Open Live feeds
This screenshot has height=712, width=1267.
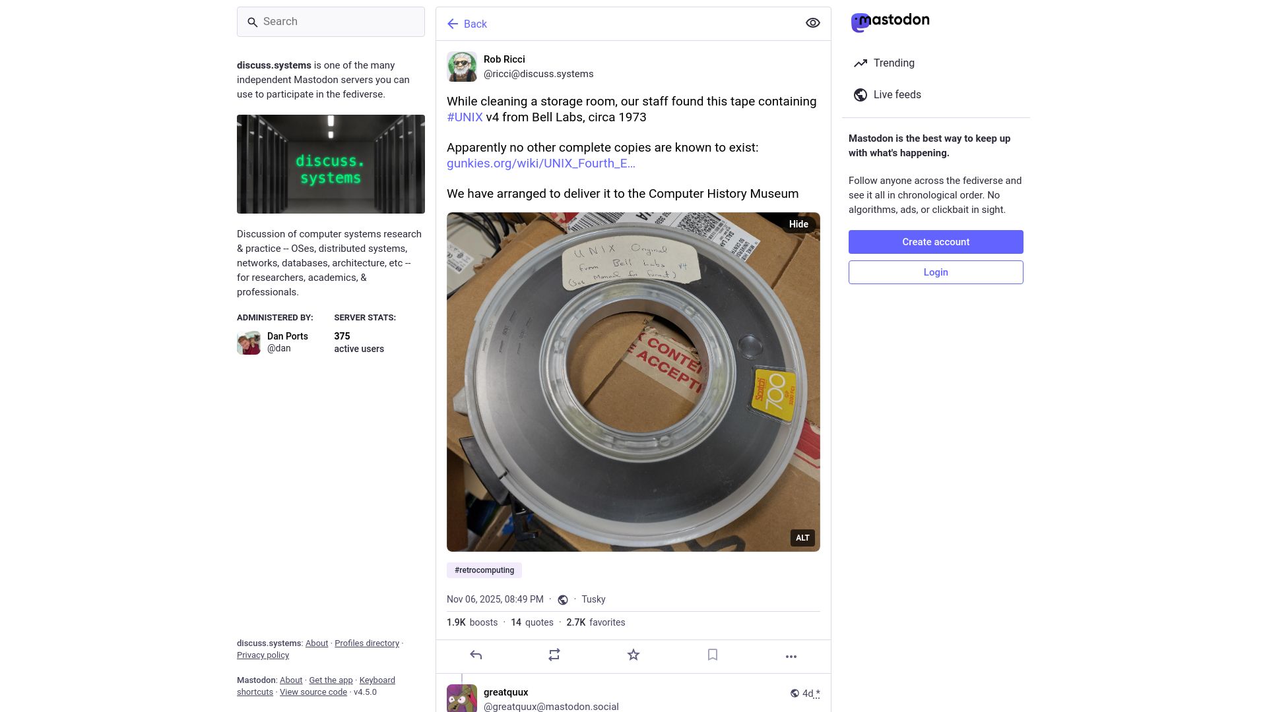pos(888,95)
